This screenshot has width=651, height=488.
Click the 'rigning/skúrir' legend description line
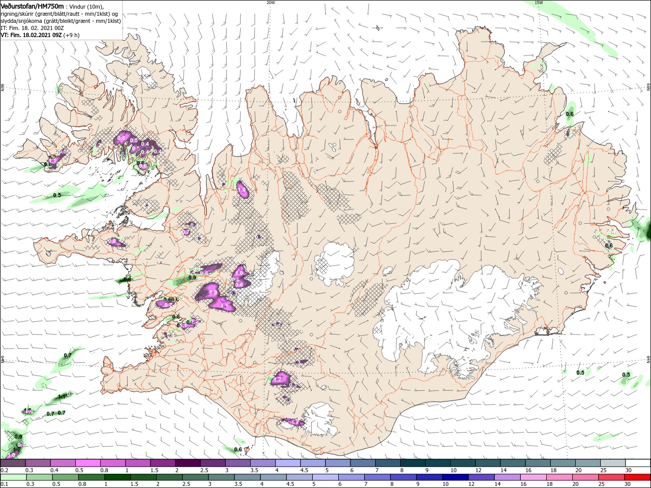(60, 14)
